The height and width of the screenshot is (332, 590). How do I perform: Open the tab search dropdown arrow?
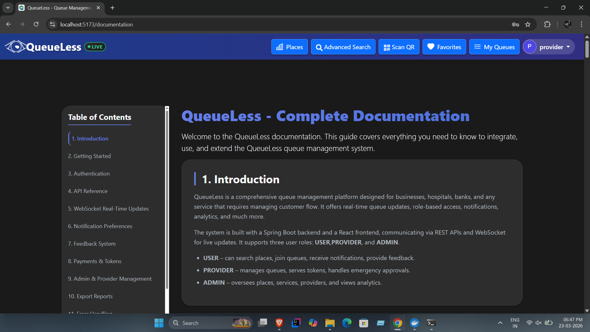point(8,8)
